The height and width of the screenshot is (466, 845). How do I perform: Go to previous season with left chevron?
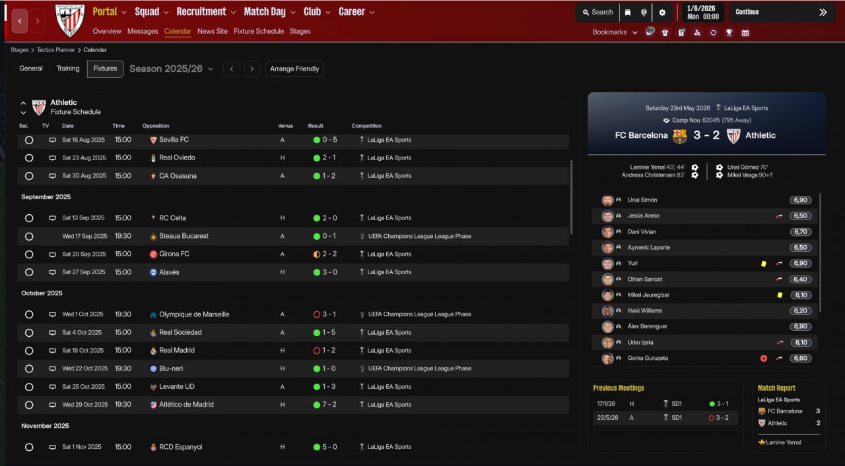click(x=231, y=69)
